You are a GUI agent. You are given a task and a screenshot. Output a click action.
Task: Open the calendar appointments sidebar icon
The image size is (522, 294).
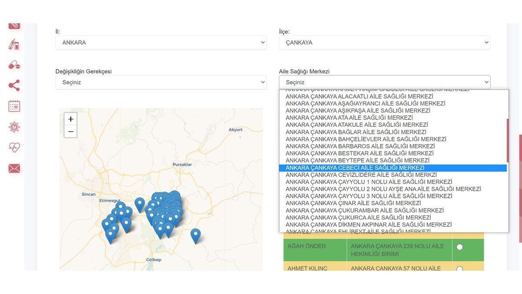(x=14, y=106)
